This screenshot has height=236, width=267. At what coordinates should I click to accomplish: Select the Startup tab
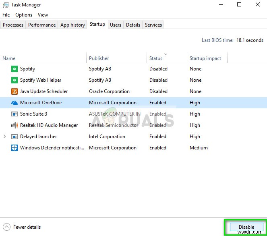[97, 24]
